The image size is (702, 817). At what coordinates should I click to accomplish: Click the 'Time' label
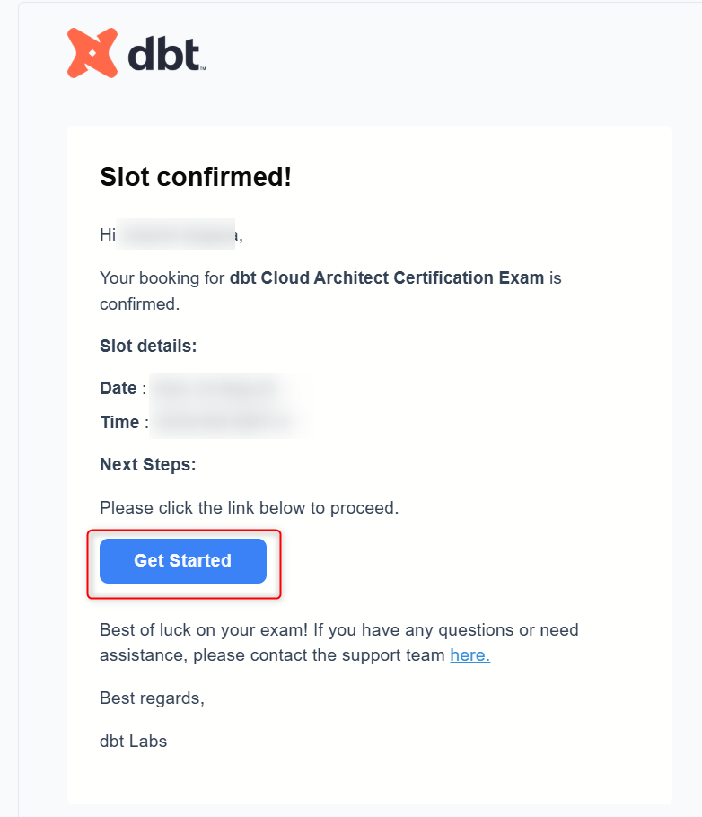[120, 422]
